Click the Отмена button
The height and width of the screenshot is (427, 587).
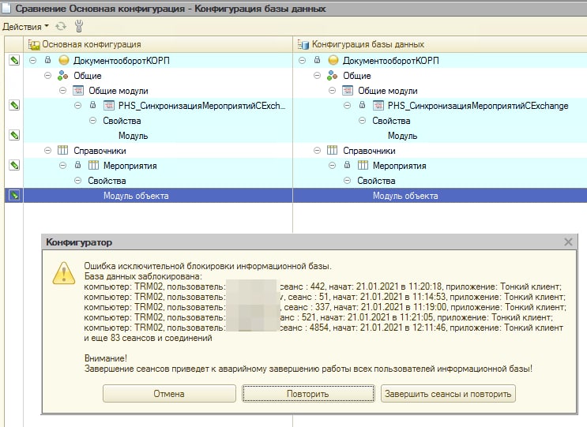coord(169,394)
